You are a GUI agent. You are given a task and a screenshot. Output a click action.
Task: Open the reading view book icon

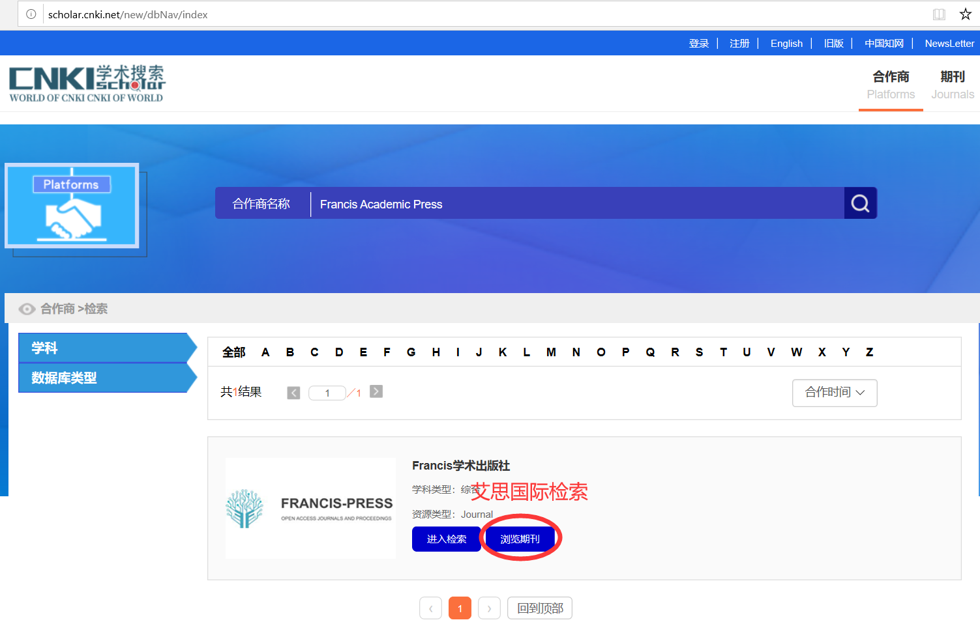[939, 14]
